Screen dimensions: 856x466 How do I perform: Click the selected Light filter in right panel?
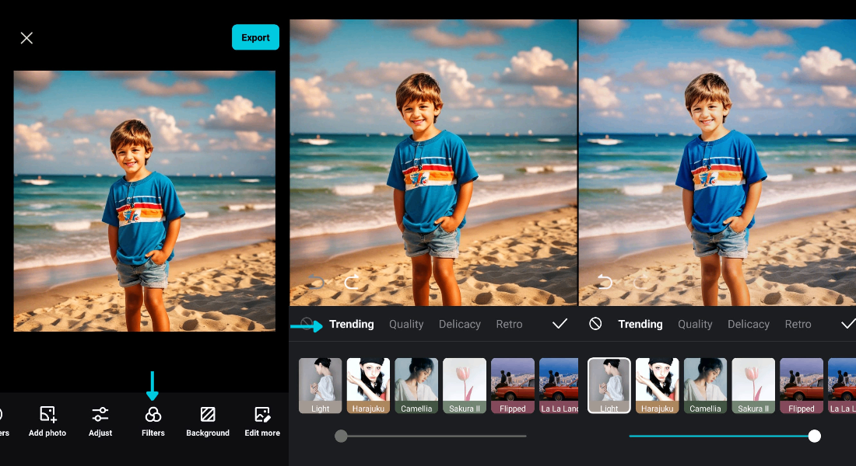pyautogui.click(x=609, y=385)
